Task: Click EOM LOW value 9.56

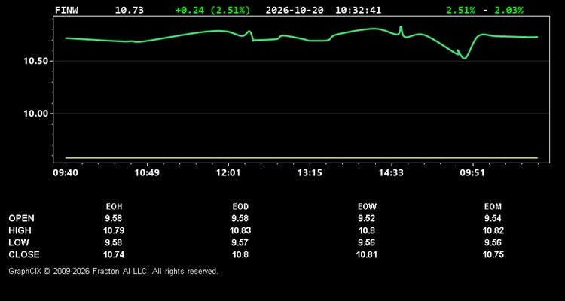Action: (493, 242)
